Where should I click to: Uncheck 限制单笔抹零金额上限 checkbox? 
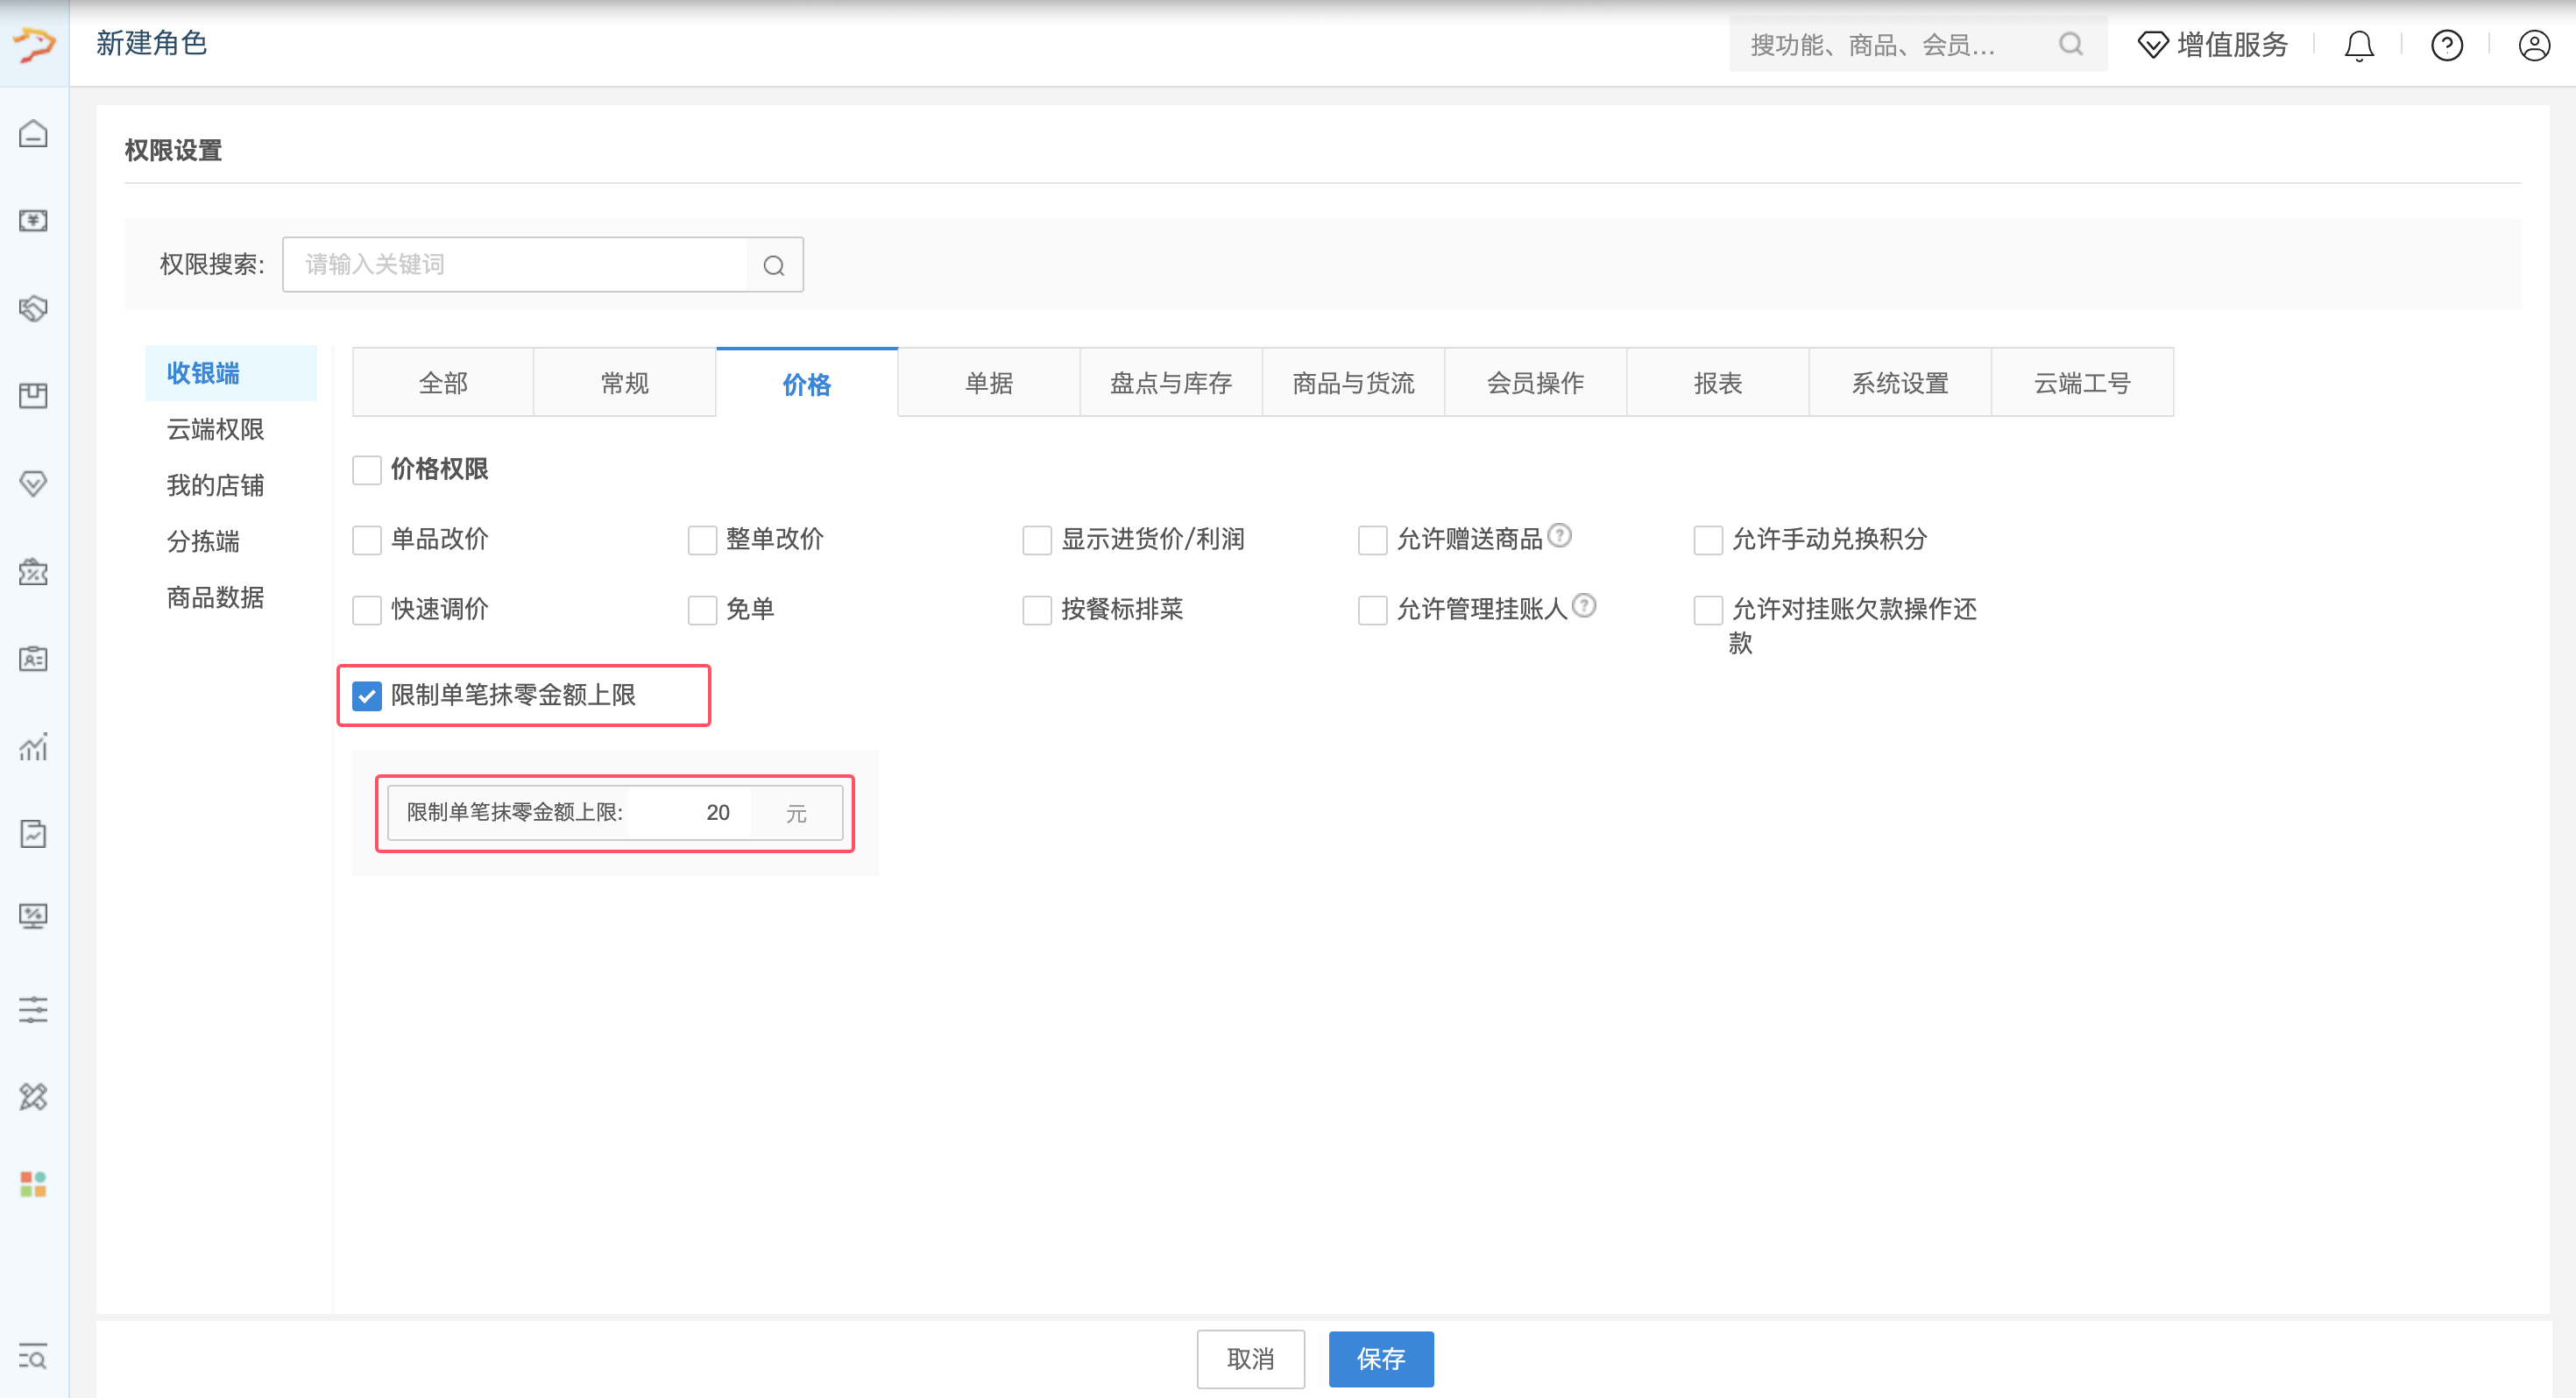367,695
